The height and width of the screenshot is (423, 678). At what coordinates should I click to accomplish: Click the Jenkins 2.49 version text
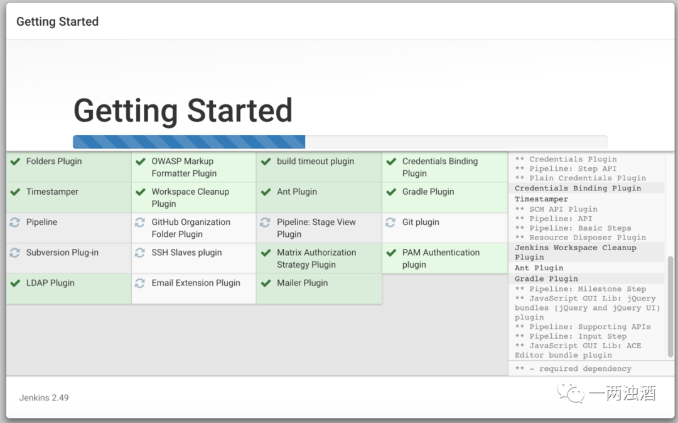click(x=44, y=397)
